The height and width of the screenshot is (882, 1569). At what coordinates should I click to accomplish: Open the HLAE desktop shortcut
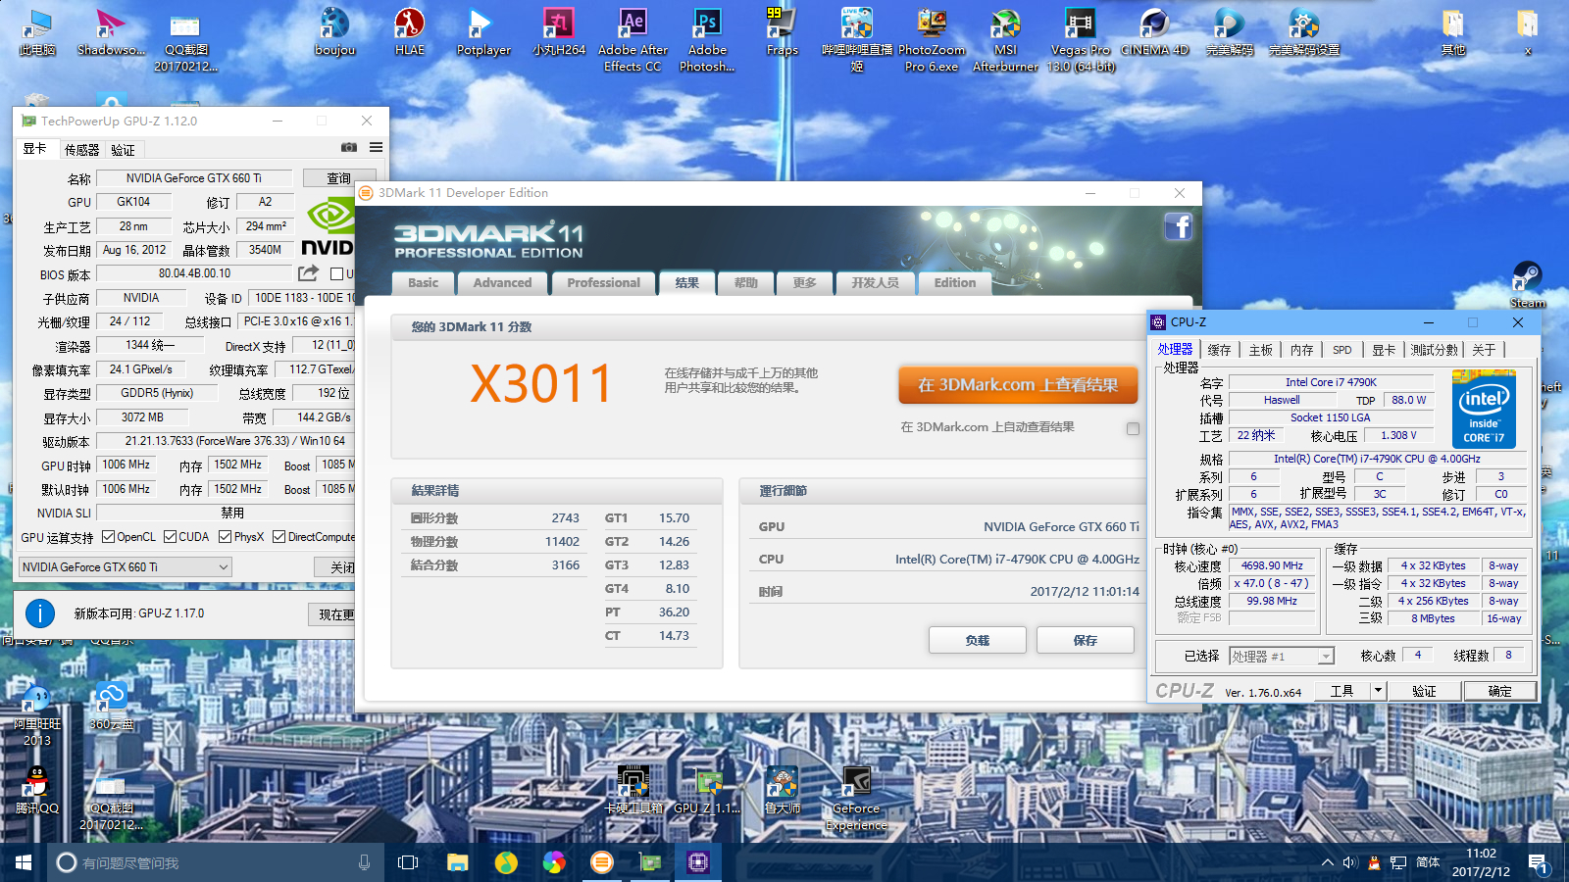[x=409, y=32]
